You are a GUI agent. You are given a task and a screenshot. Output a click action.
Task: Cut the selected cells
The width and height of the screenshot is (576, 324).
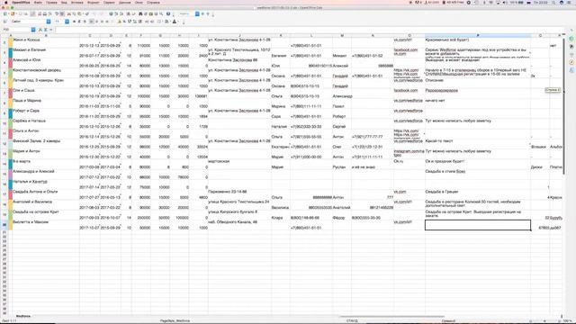tap(68, 14)
